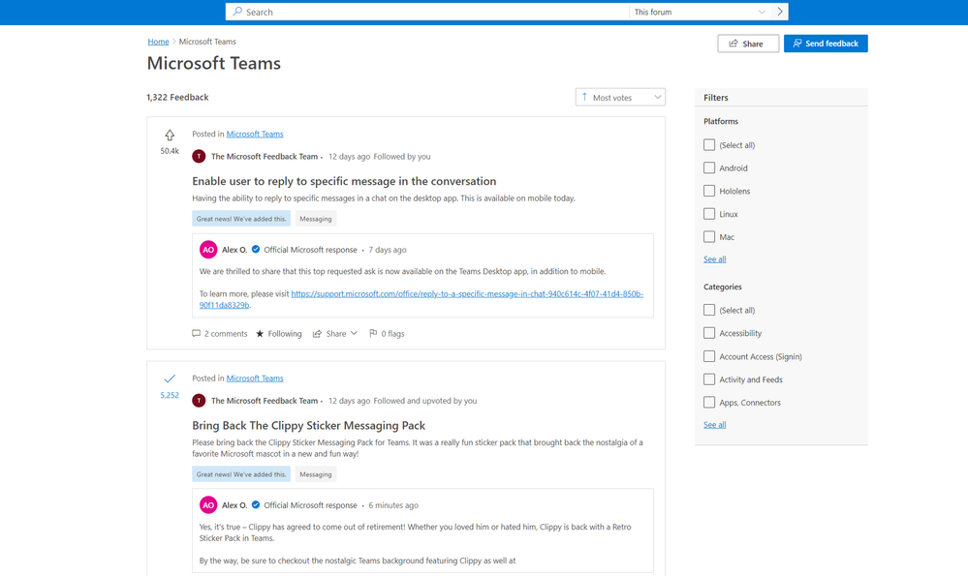The width and height of the screenshot is (968, 576).
Task: Remove upvote on the Clippy Sticker post
Action: click(x=170, y=379)
